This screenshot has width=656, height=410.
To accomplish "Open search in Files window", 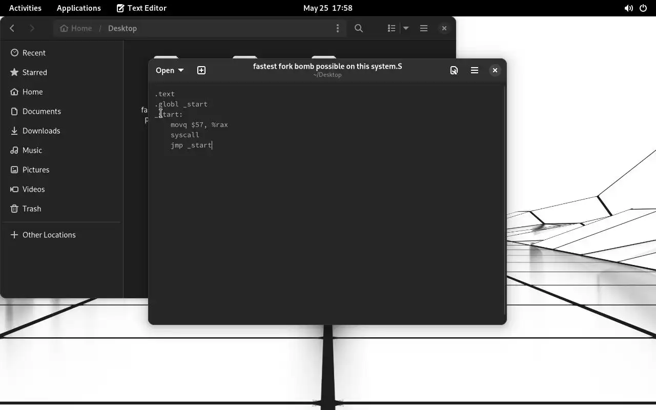I will pos(359,28).
